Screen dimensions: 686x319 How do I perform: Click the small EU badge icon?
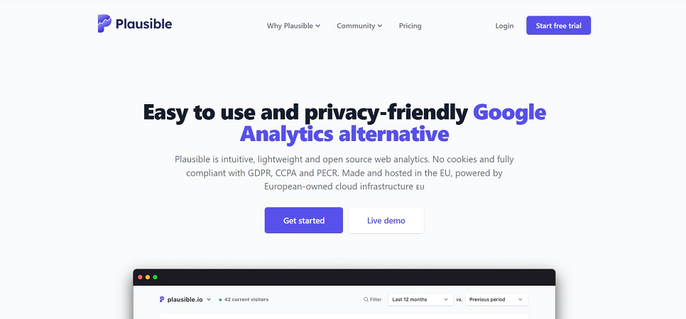pos(420,188)
